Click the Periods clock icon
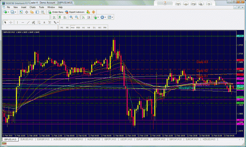This screenshot has height=147, width=246. (102, 17)
